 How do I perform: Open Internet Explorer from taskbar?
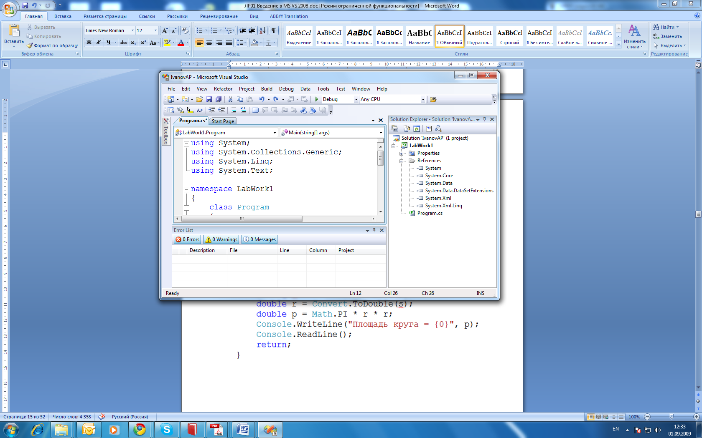(x=37, y=429)
